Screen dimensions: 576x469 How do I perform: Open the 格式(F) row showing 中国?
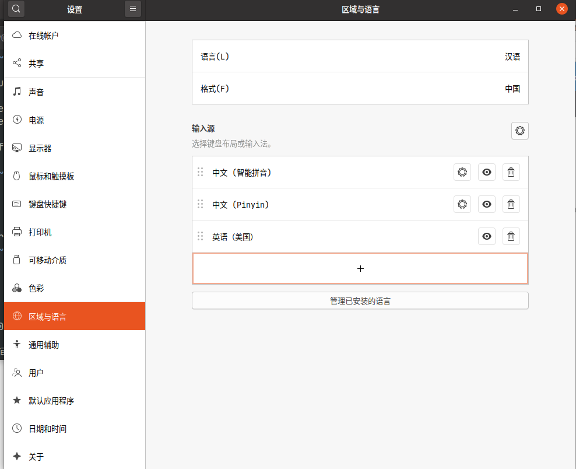360,88
